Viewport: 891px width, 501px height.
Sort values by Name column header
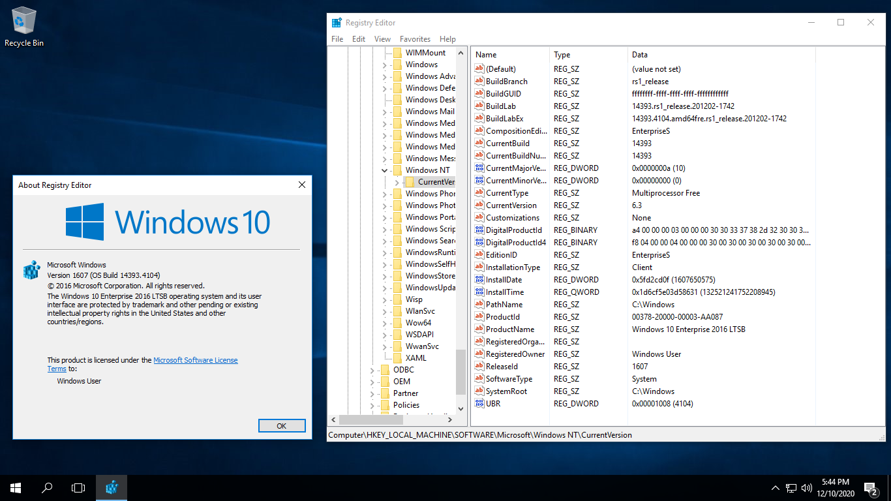(511, 55)
